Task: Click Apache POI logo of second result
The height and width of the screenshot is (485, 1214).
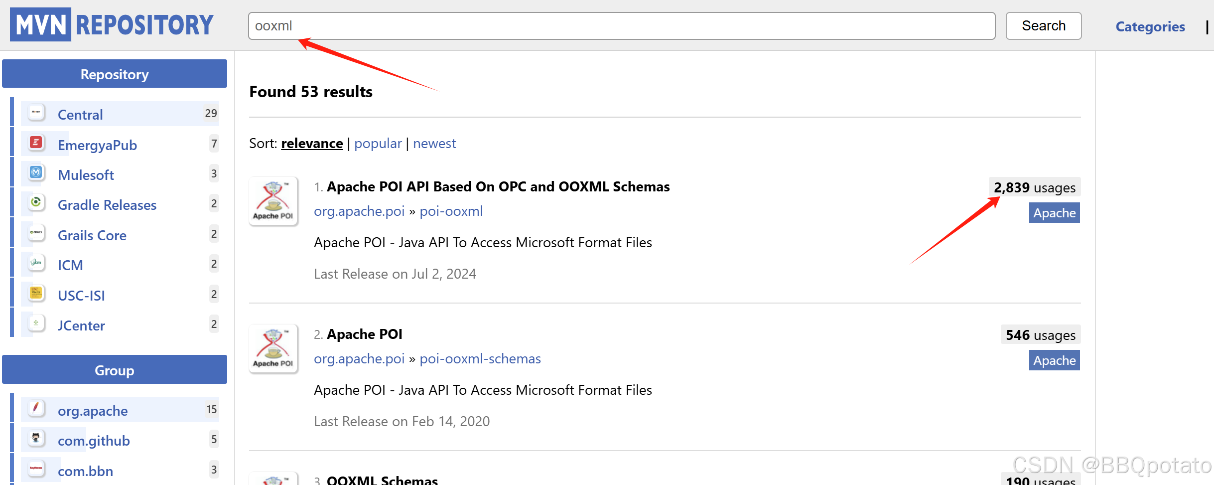Action: click(x=273, y=349)
